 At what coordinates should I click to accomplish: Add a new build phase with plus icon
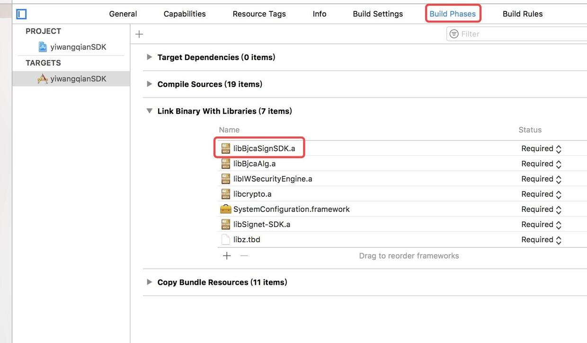point(139,34)
